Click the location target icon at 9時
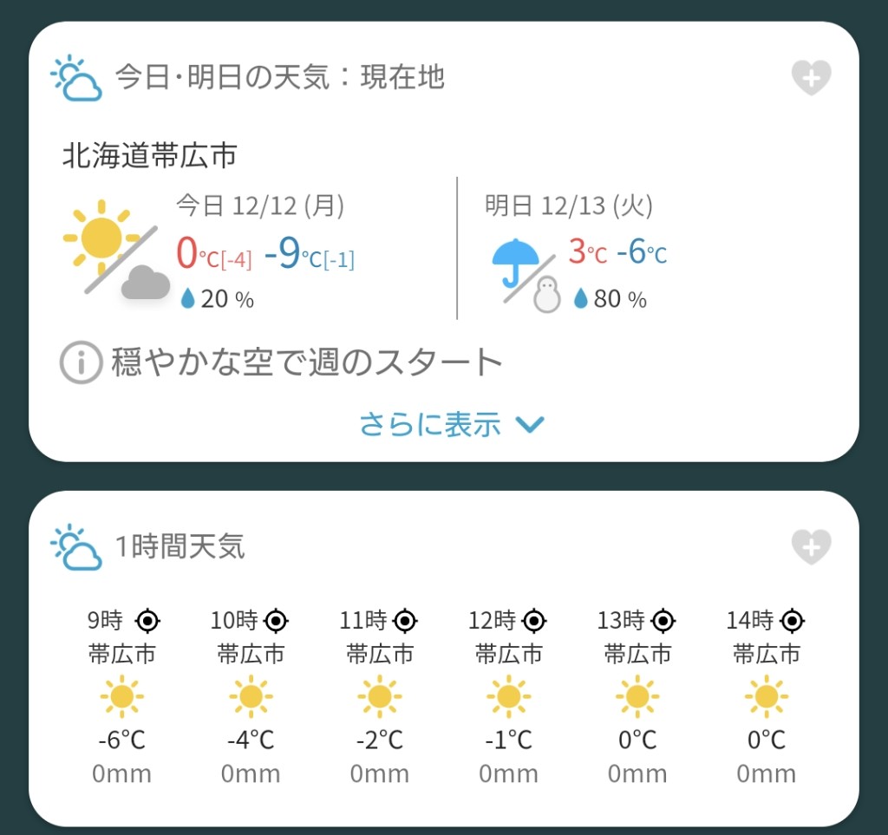 [x=147, y=621]
